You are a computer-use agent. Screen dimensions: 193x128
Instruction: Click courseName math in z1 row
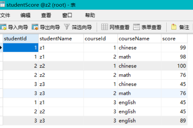[x=140, y=57]
